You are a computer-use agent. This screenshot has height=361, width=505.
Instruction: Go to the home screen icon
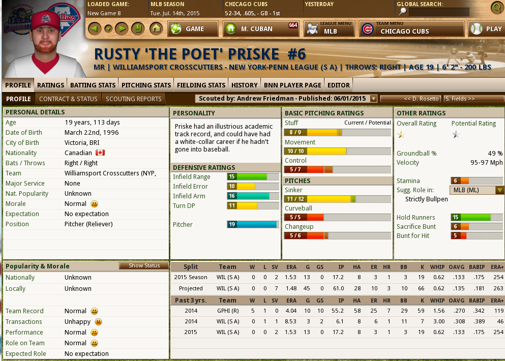tap(156, 28)
